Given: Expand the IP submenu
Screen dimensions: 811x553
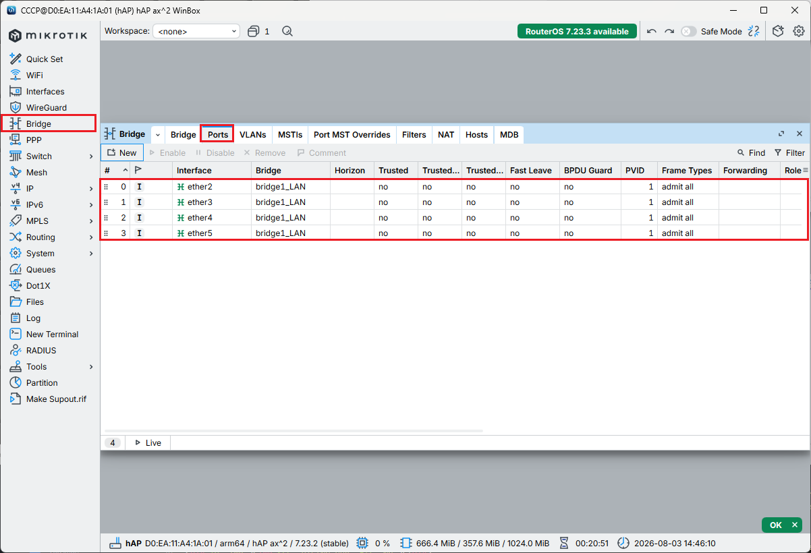Looking at the screenshot, I should 91,189.
